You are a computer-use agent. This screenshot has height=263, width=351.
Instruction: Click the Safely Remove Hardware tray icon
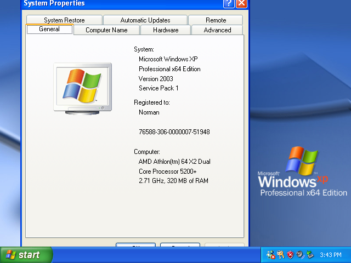pyautogui.click(x=310, y=255)
